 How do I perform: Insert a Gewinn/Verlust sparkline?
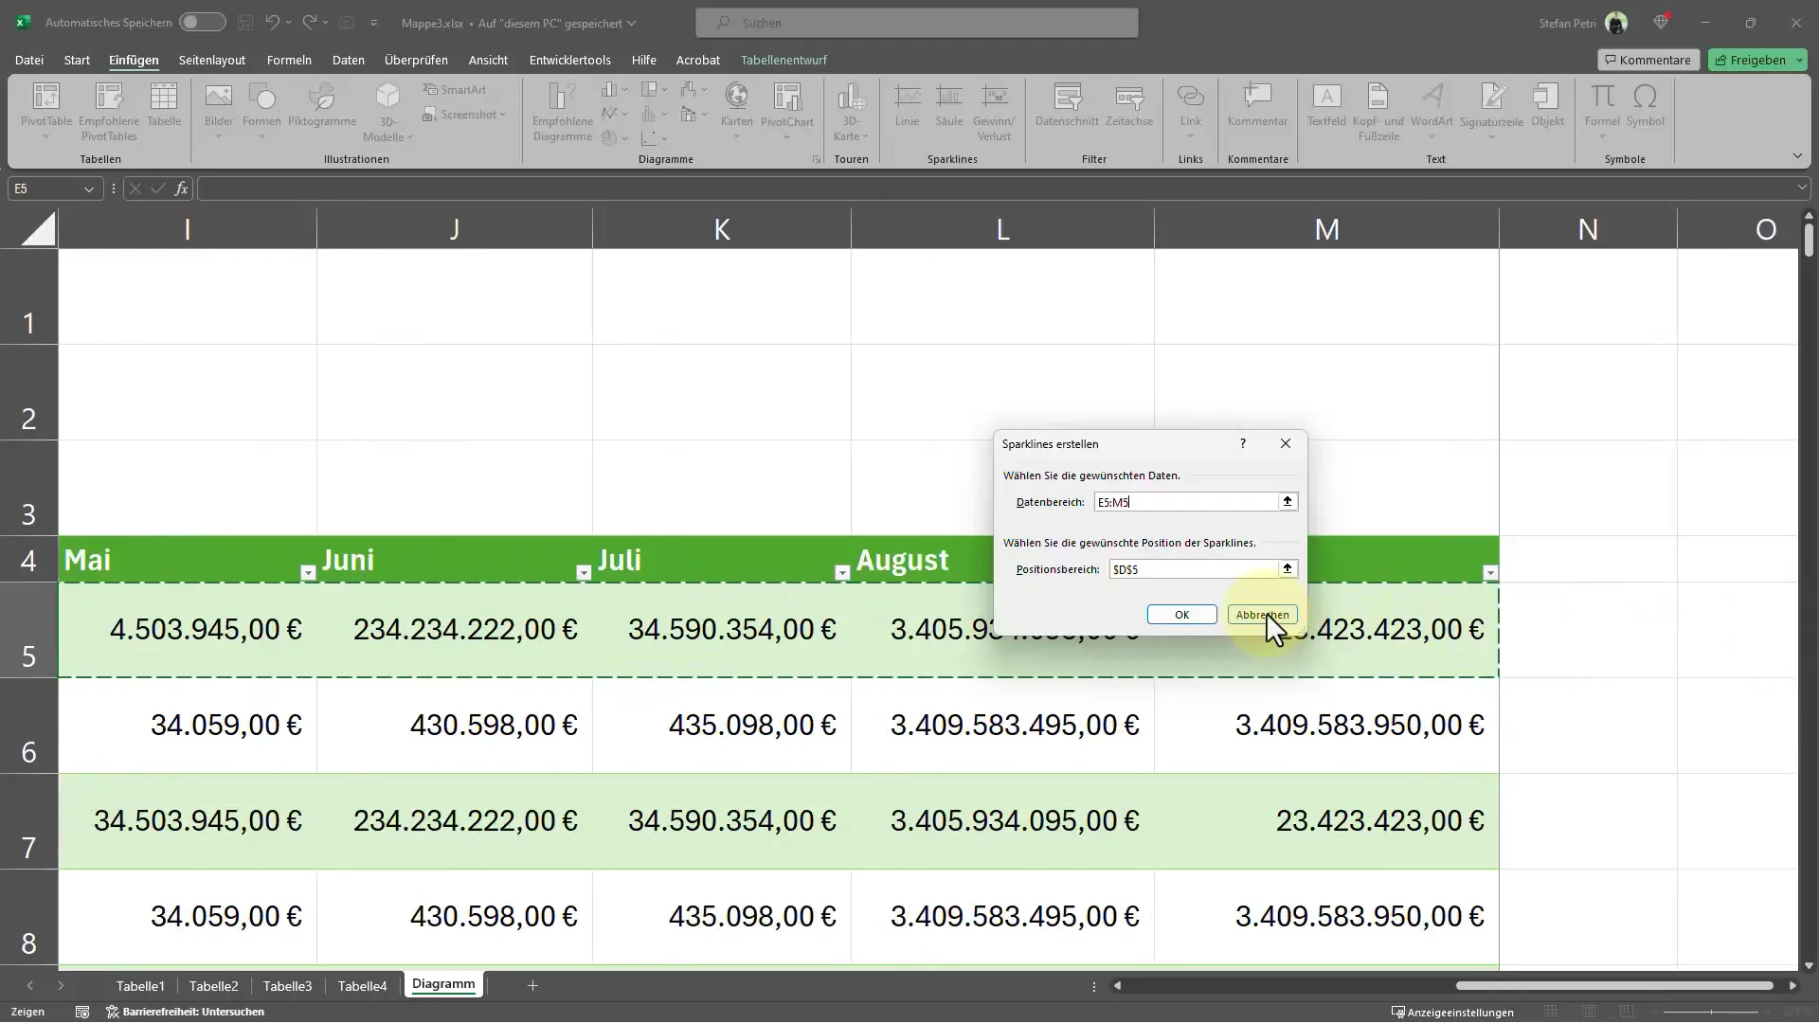[x=994, y=112]
